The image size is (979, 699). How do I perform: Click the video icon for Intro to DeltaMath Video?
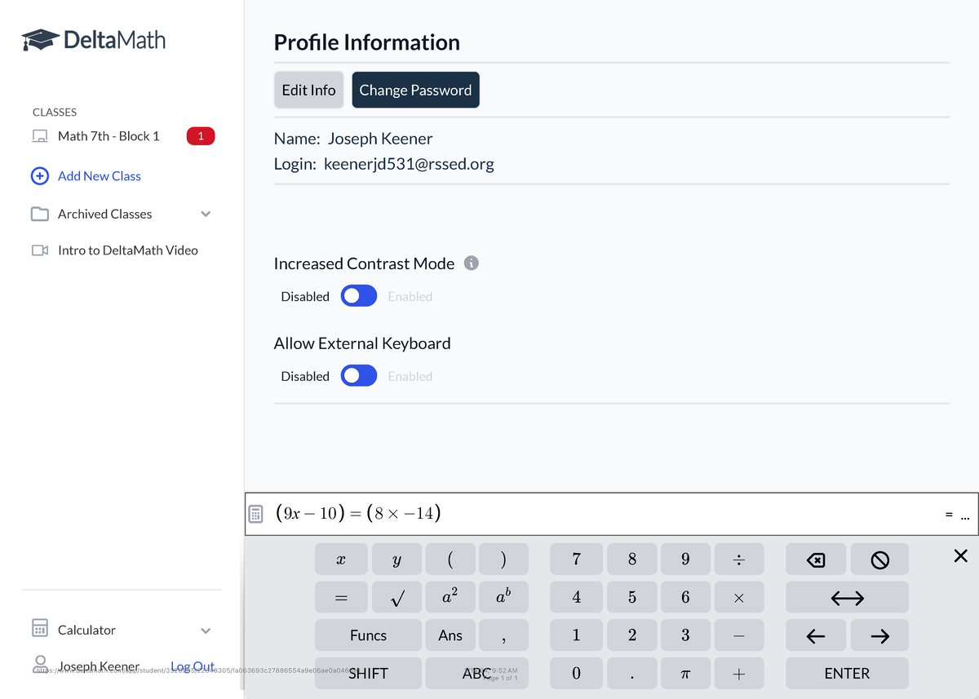(x=39, y=250)
